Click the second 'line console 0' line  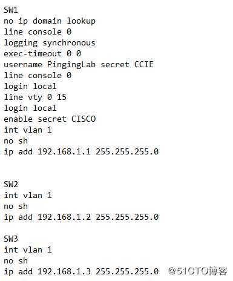click(x=38, y=75)
